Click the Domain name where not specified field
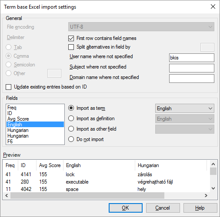Viewport: 220px width, 217px height. point(192,79)
